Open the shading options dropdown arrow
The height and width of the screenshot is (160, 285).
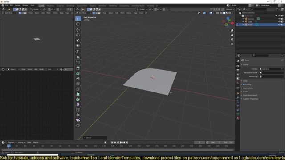pos(232,13)
